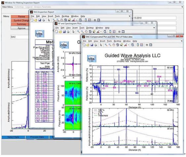Click dock arrow in MsS Inspection Report menu bar

(x=130, y=16)
